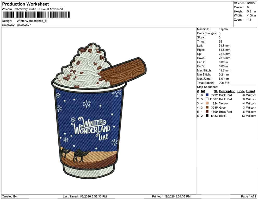Click the Trims value '52'
258x199 pixels.
pyautogui.click(x=220, y=42)
